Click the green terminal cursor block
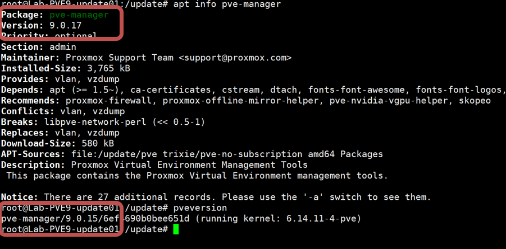 (x=176, y=230)
